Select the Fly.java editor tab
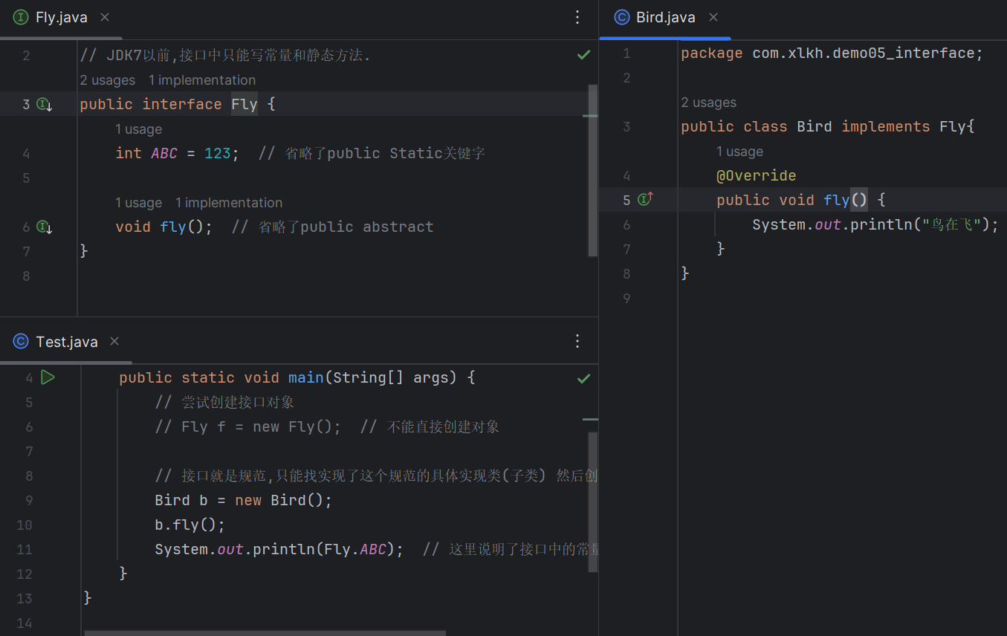Viewport: 1007px width, 636px height. point(62,17)
